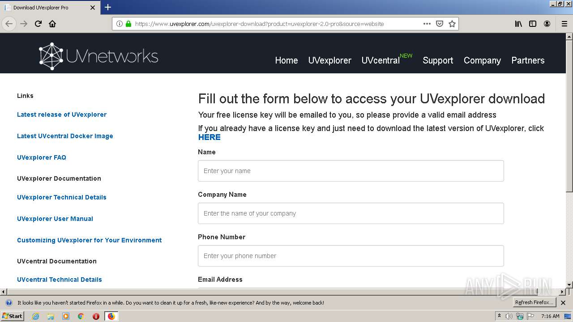Click the horizontal scrollbar right arrow
573x322 pixels.
pos(562,292)
